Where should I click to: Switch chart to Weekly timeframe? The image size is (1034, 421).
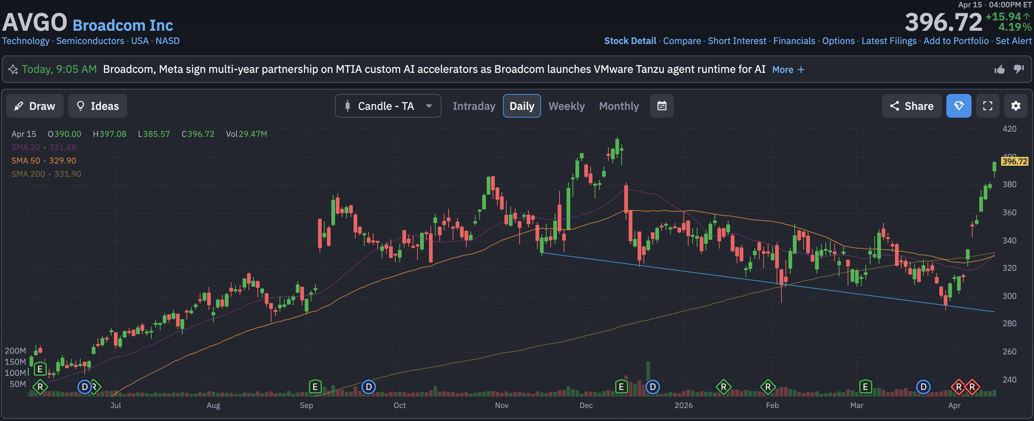[567, 106]
